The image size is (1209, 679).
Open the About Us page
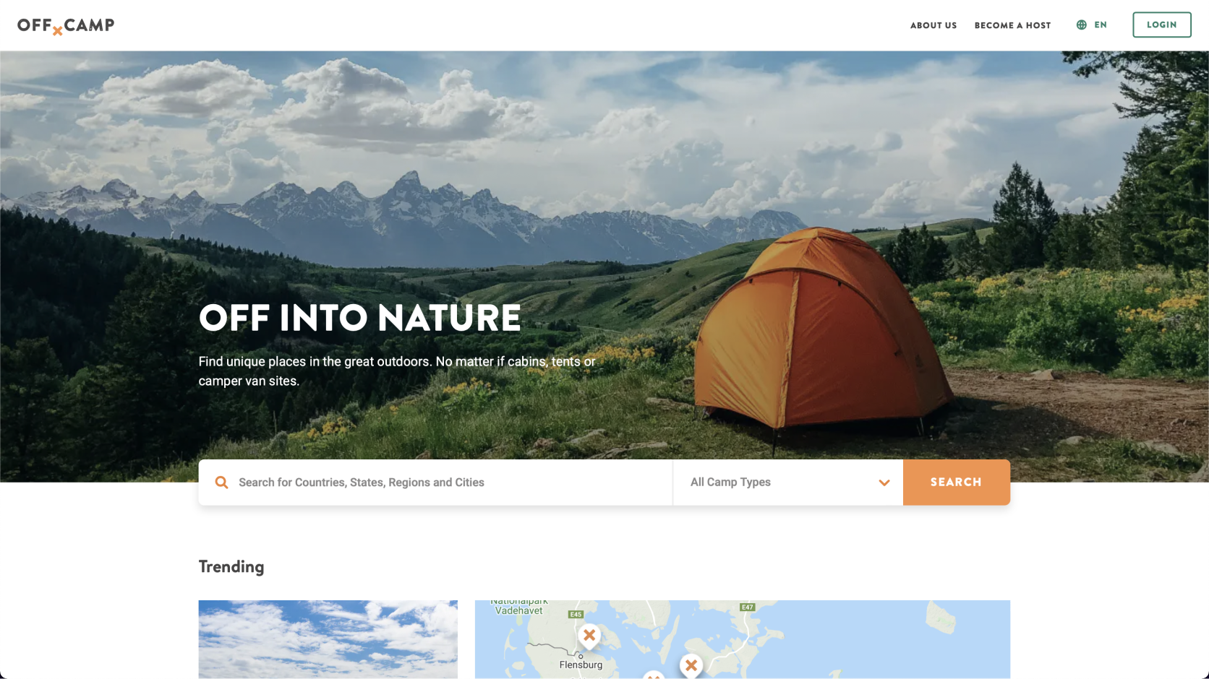tap(934, 25)
